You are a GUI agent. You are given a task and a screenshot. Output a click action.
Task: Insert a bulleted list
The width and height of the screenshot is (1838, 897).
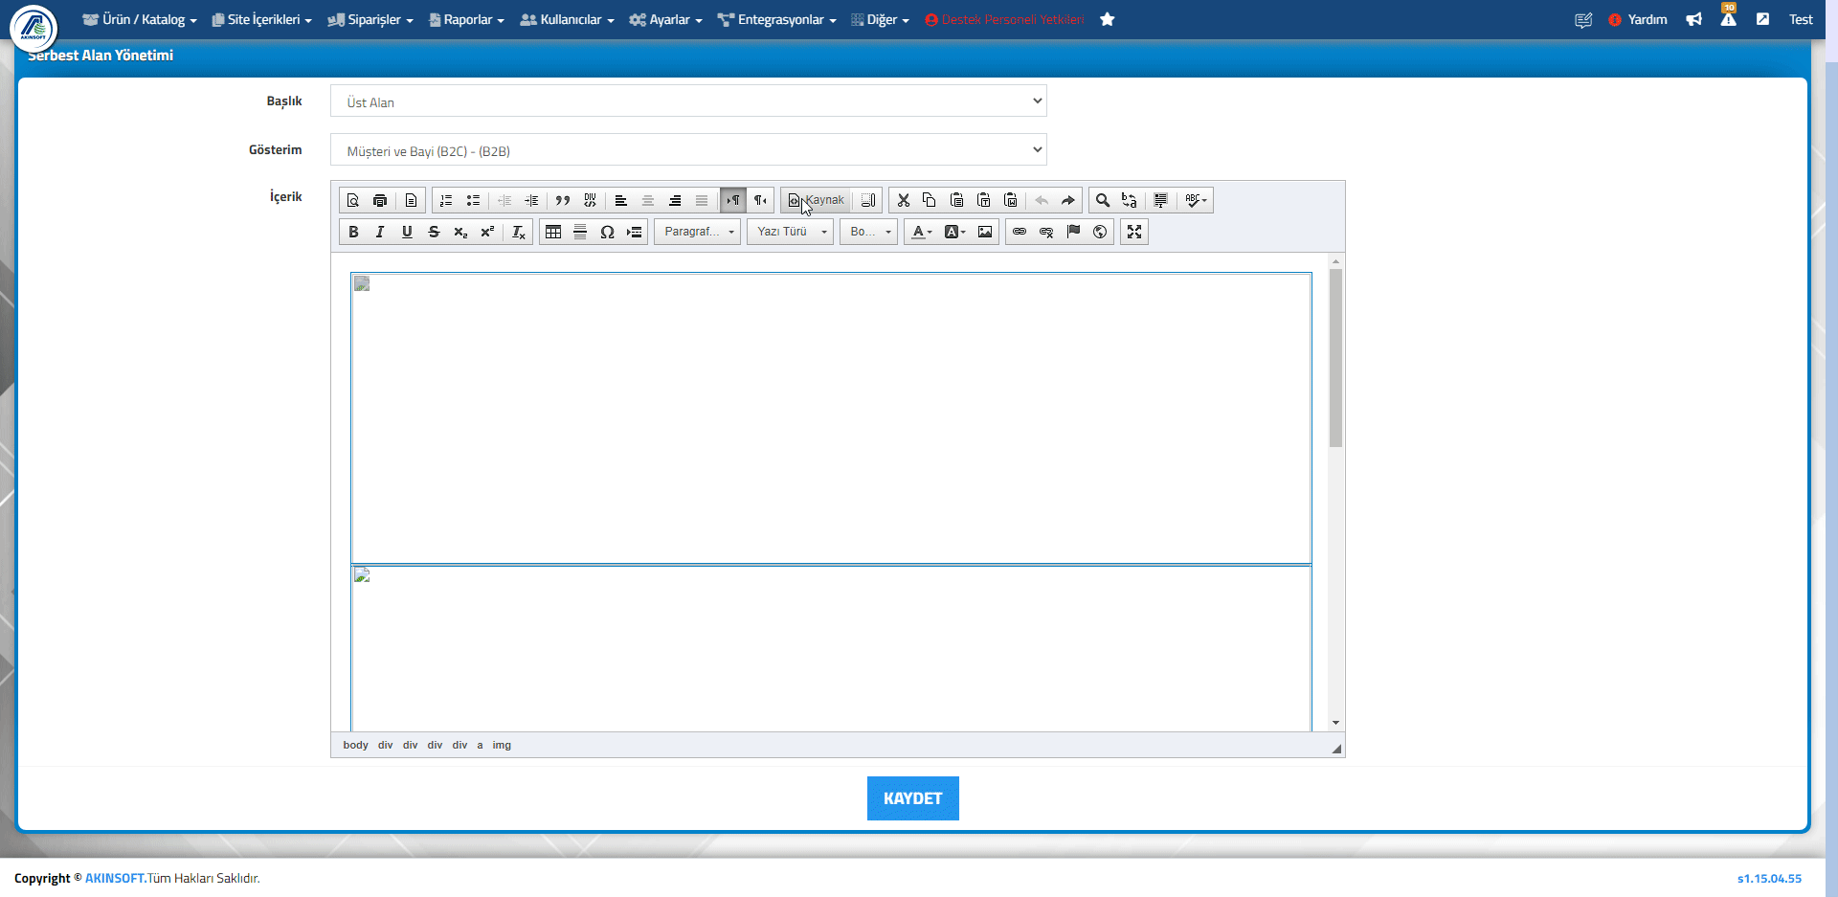(x=473, y=200)
